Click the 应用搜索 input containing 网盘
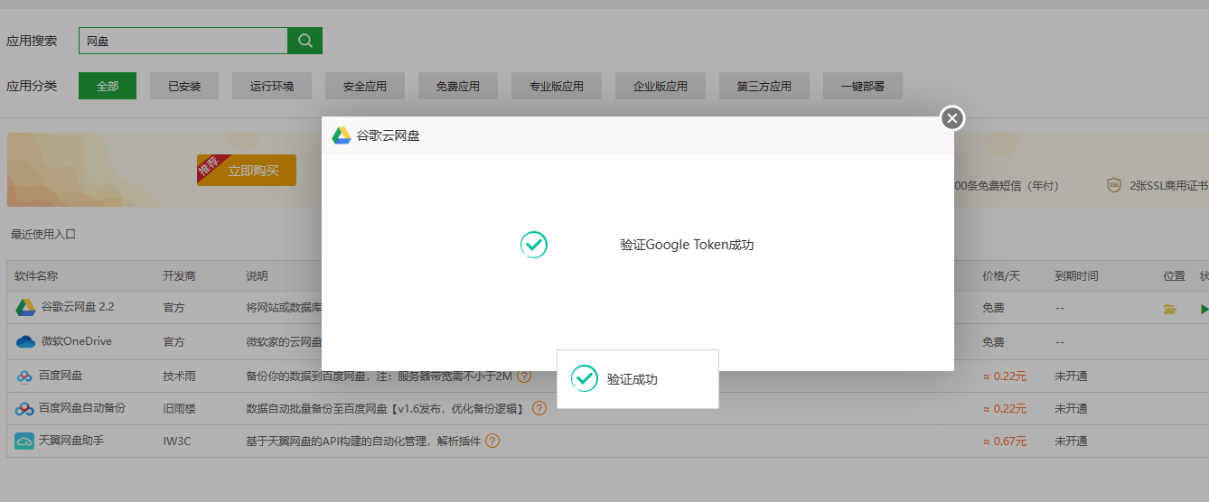This screenshot has height=502, width=1209. tap(183, 41)
